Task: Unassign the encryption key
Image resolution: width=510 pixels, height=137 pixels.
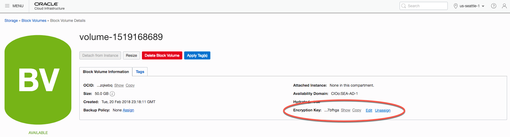Action: click(x=382, y=110)
